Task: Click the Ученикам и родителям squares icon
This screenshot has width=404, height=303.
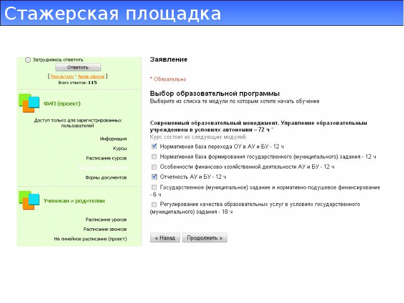Action: coord(29,200)
